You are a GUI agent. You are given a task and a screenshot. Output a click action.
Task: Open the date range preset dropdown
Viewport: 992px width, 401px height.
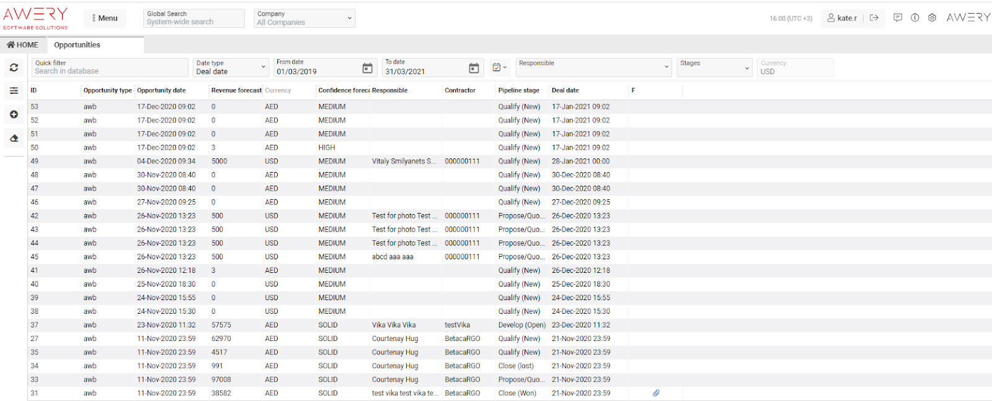click(499, 67)
